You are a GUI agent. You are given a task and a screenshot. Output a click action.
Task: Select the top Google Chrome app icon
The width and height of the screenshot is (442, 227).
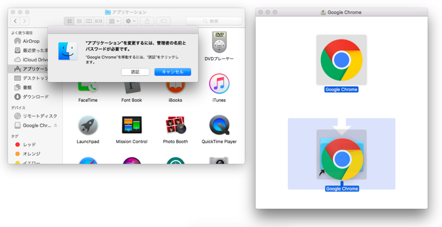pyautogui.click(x=341, y=60)
